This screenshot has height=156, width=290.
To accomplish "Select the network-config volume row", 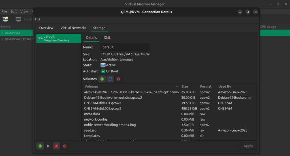I will click(170, 119).
